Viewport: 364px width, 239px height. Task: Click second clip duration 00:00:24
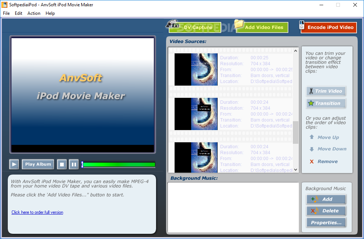pyautogui.click(x=259, y=102)
